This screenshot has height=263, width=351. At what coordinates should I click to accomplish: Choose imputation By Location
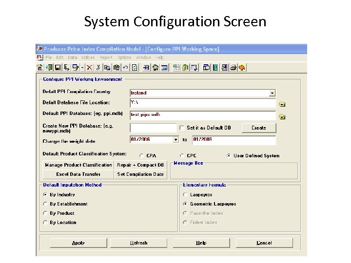pyautogui.click(x=45, y=223)
